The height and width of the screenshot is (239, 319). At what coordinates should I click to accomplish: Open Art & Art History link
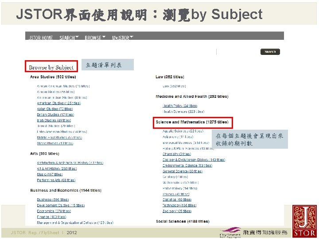[x=57, y=169]
